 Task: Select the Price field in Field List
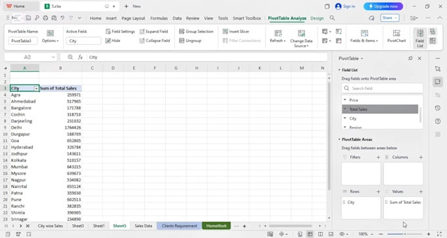(380, 100)
